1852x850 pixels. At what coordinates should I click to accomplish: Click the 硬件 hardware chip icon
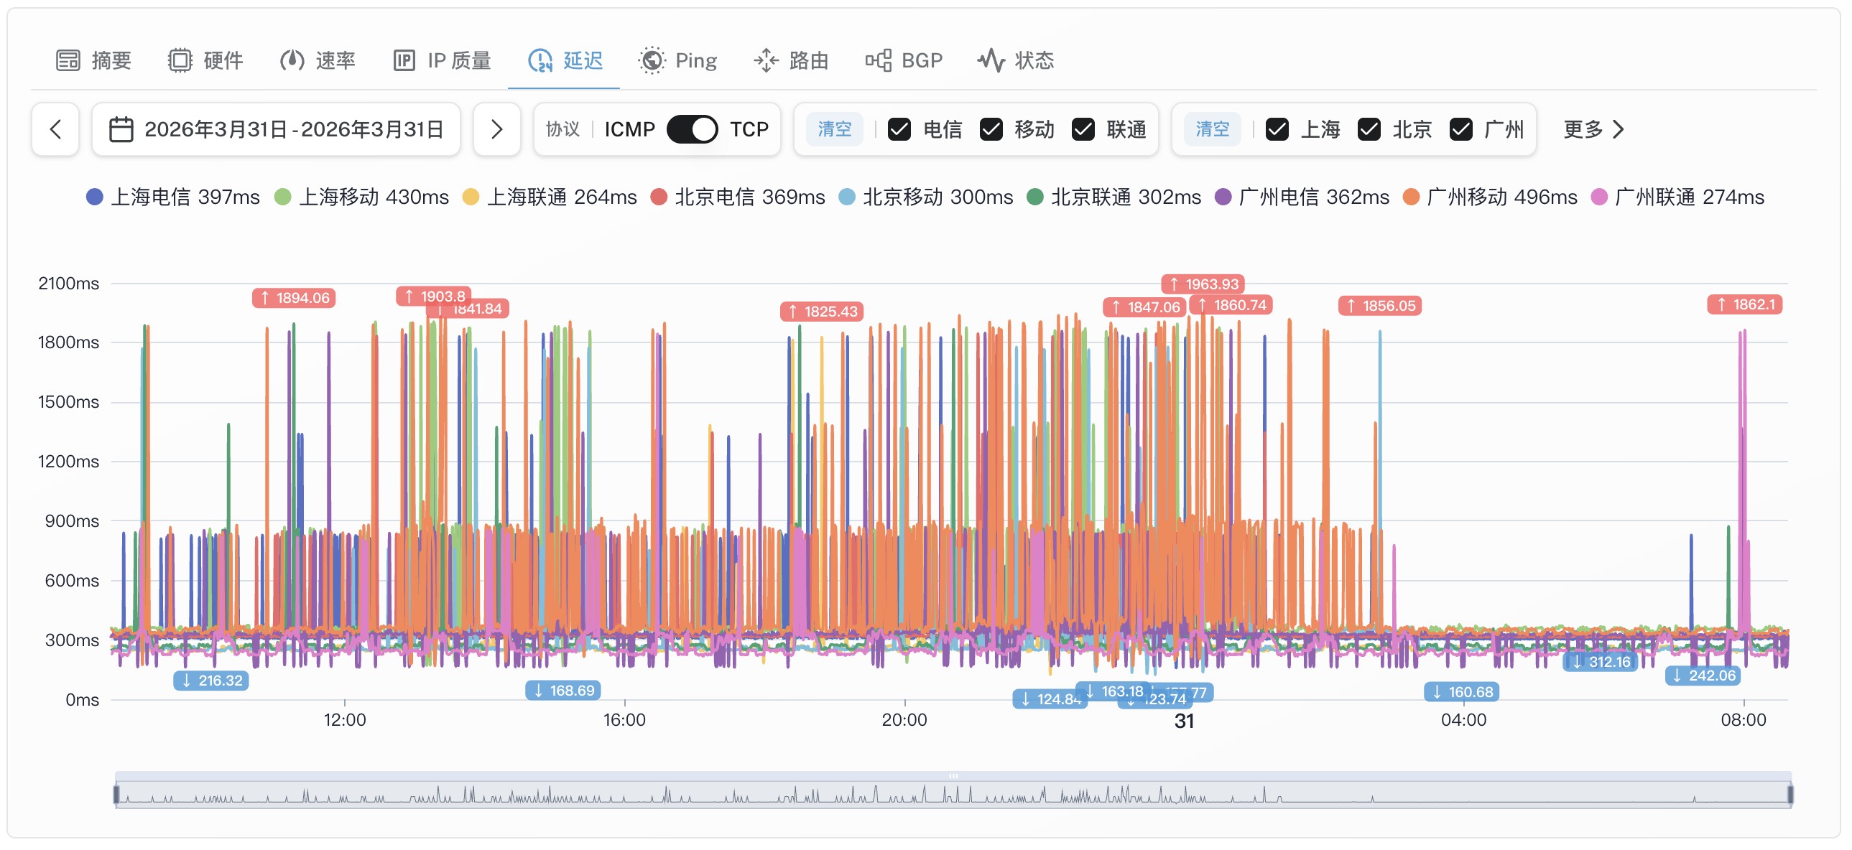[180, 60]
